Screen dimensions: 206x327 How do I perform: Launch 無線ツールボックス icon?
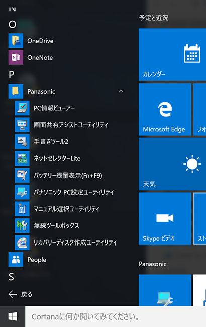click(x=22, y=226)
